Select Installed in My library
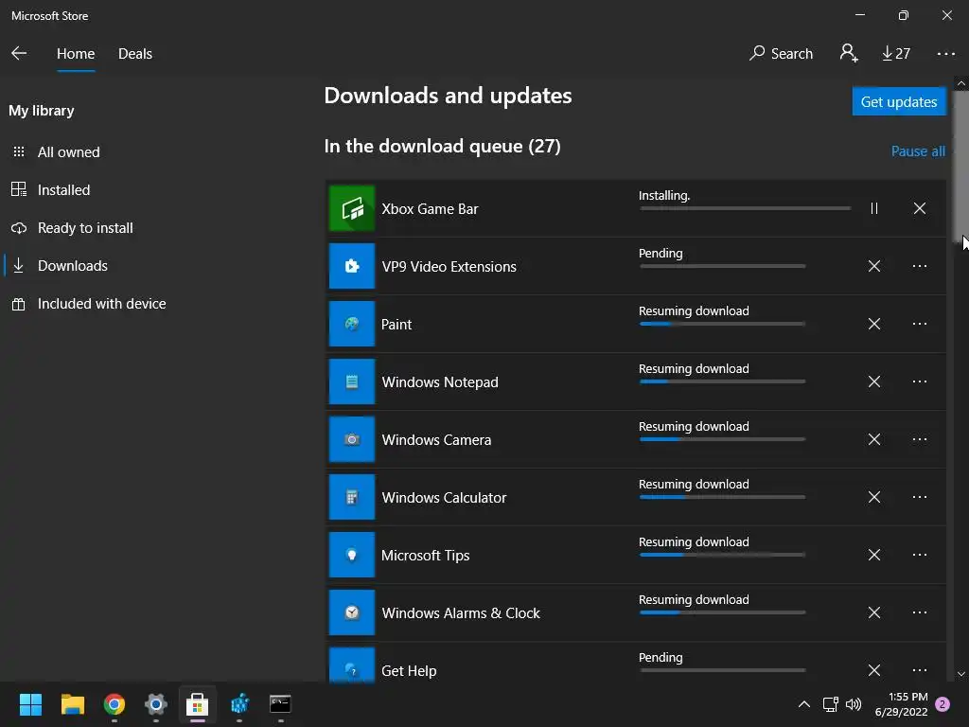 click(x=63, y=189)
